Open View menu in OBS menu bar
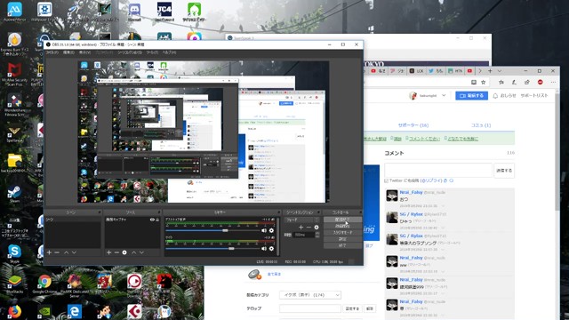The image size is (569, 320). pyautogui.click(x=85, y=52)
